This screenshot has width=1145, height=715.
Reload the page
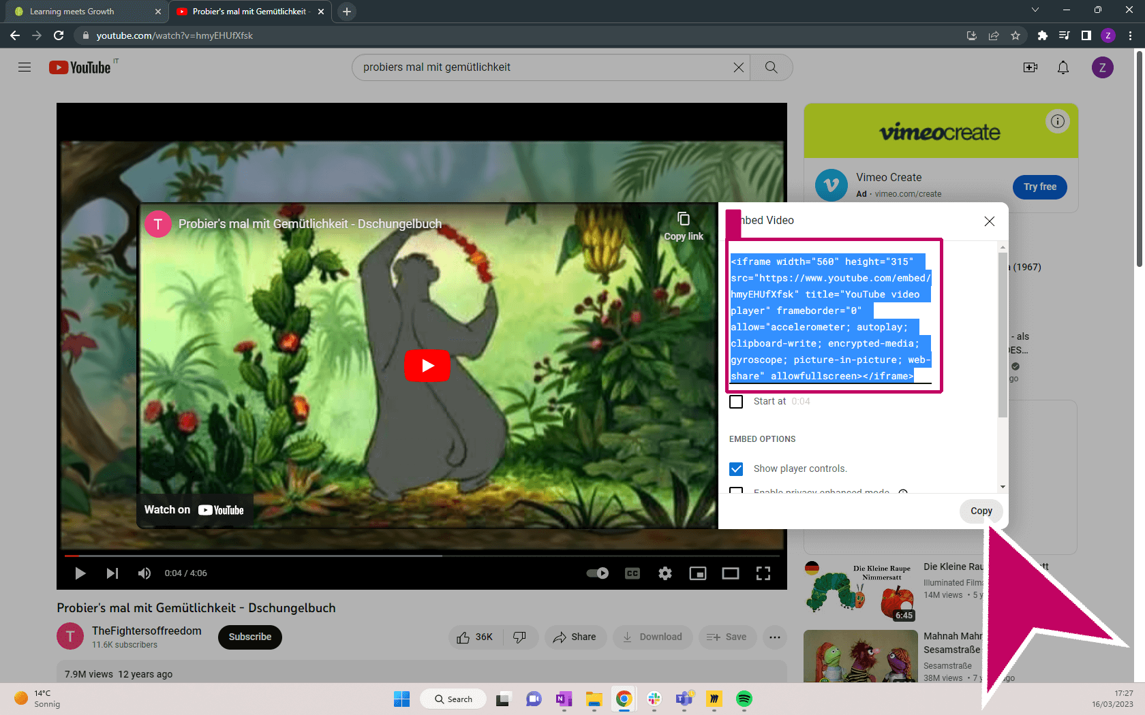click(x=59, y=35)
